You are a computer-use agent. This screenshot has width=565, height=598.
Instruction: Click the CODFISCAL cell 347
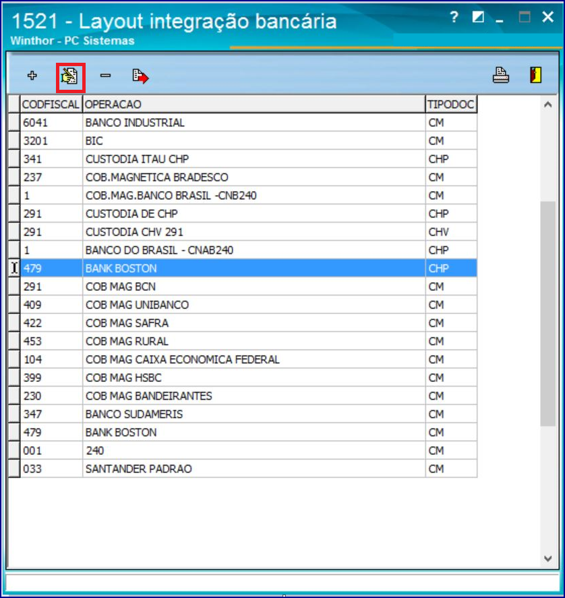51,414
